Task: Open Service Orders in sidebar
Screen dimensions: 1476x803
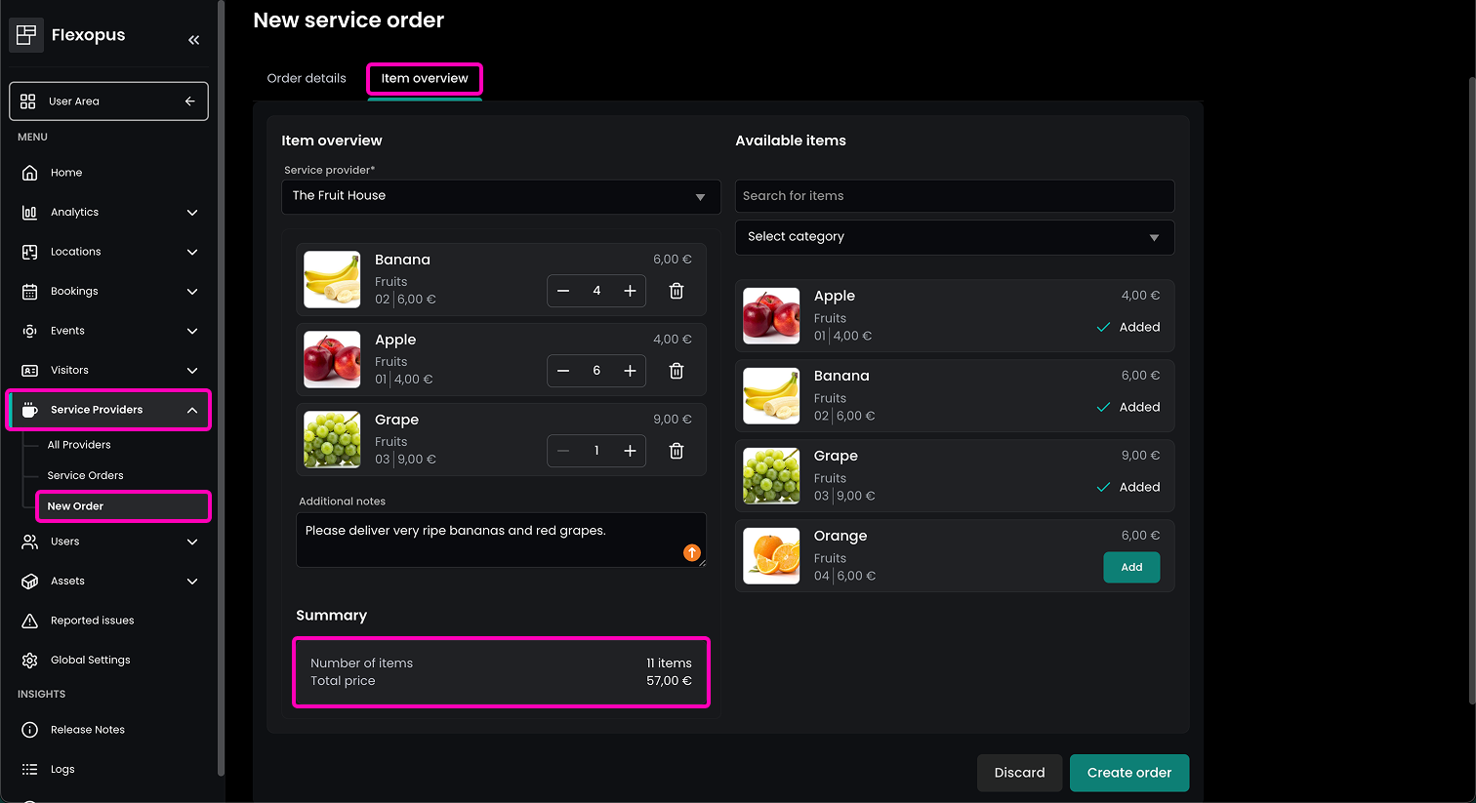Action: coord(86,475)
